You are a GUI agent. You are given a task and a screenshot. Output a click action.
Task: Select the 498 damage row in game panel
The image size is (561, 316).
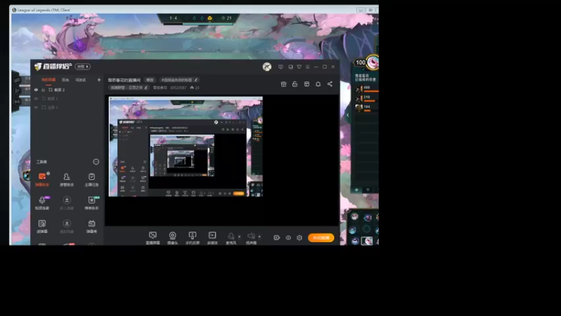point(367,89)
